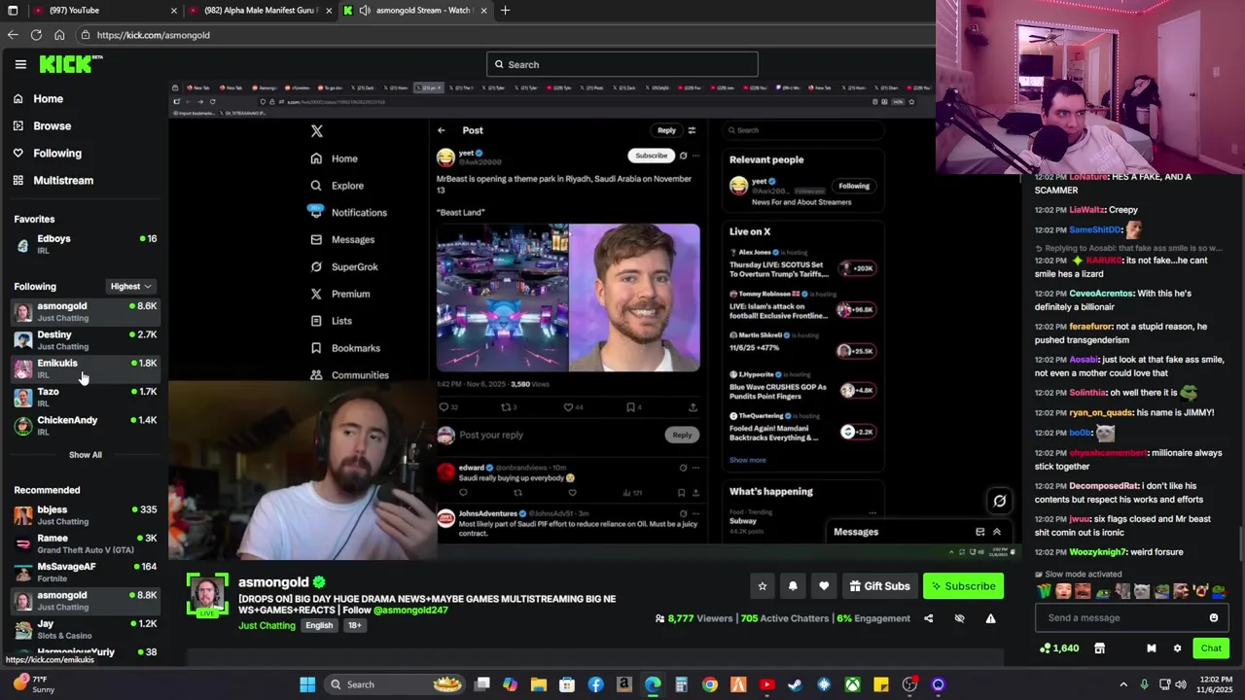
Task: Close the YouTube browser tab
Action: click(x=174, y=11)
